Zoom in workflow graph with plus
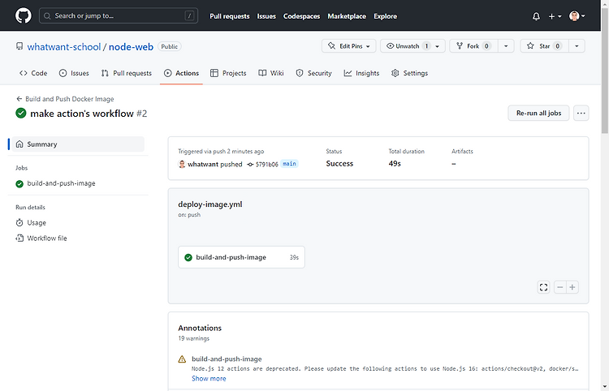This screenshot has width=609, height=391. tap(572, 287)
